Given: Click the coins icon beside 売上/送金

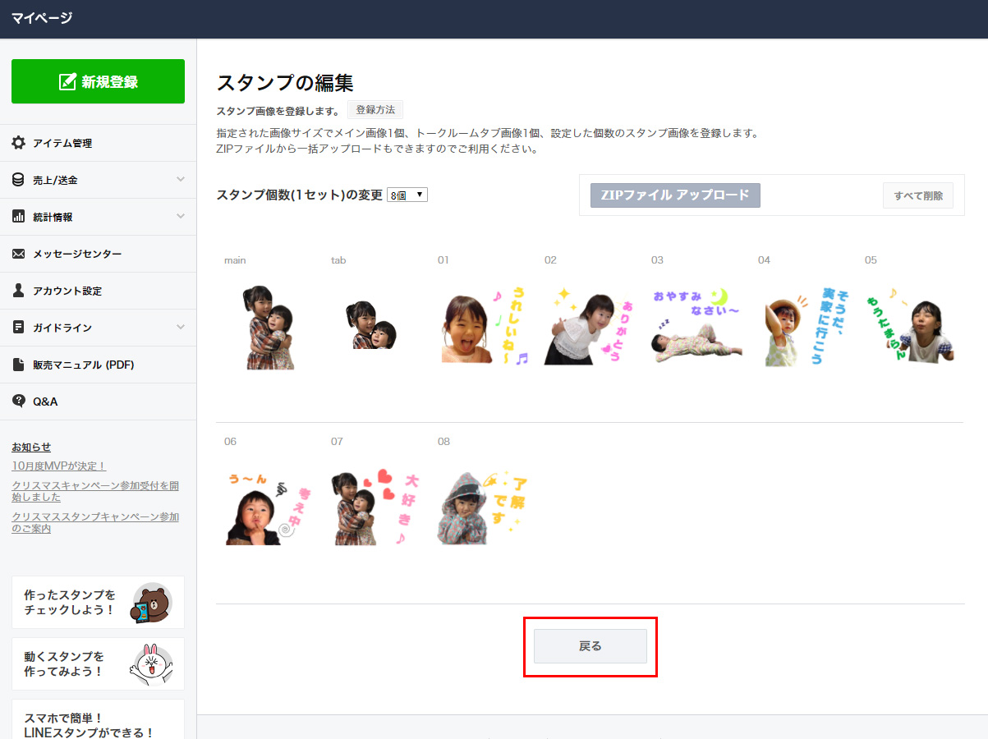Looking at the screenshot, I should point(18,180).
